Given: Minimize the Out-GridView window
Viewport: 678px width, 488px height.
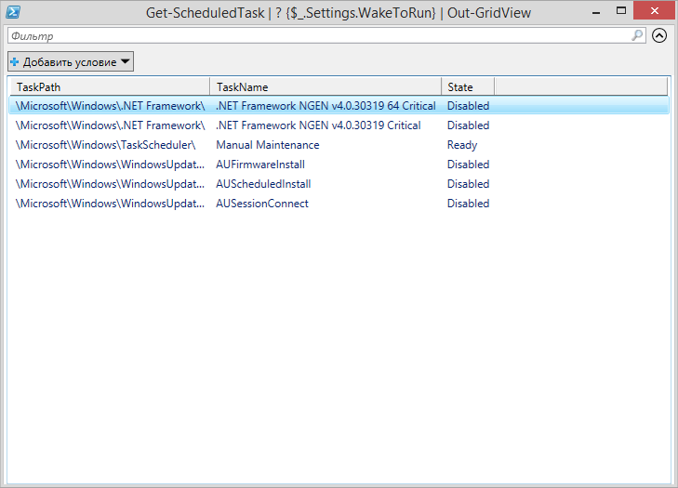Looking at the screenshot, I should [596, 12].
